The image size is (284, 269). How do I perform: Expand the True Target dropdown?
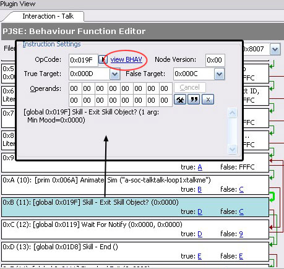(x=114, y=74)
